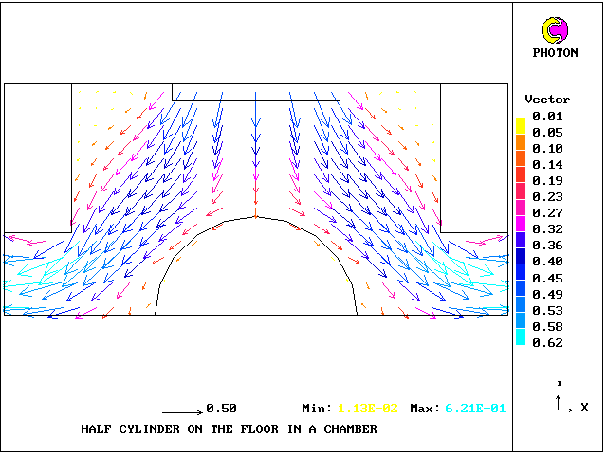Image resolution: width=607 pixels, height=455 pixels.
Task: Click the 0.62 legend value label
Action: click(547, 342)
